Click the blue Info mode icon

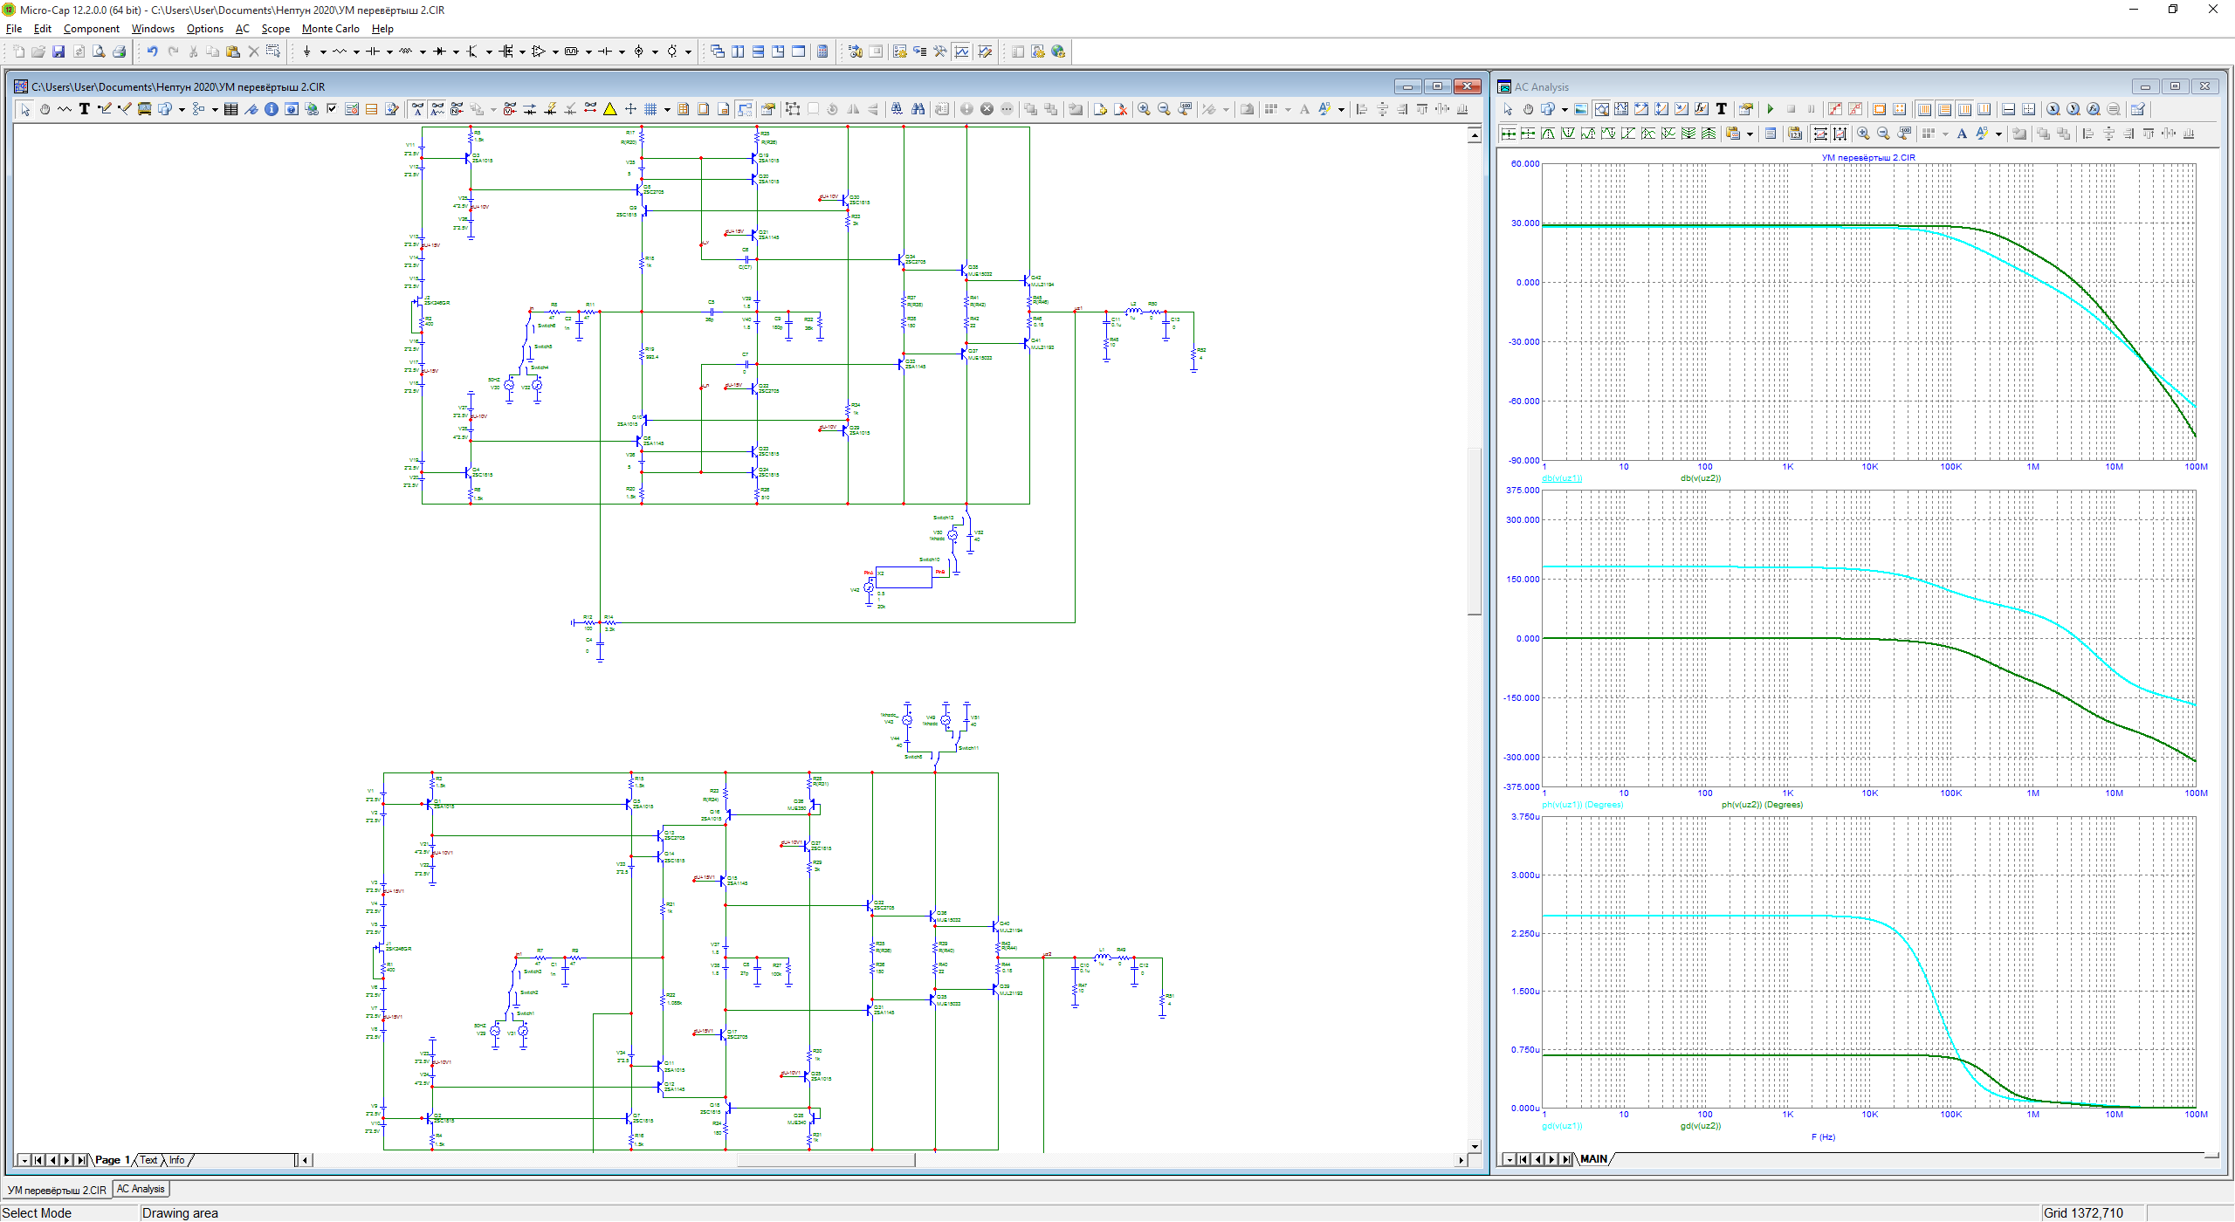(272, 109)
